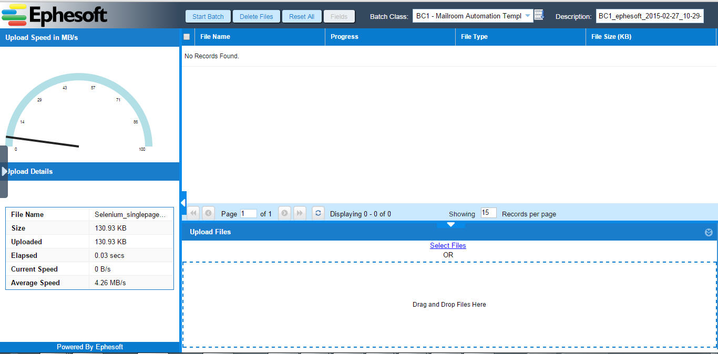The width and height of the screenshot is (718, 354).
Task: Click the No Records Found message
Action: 212,56
